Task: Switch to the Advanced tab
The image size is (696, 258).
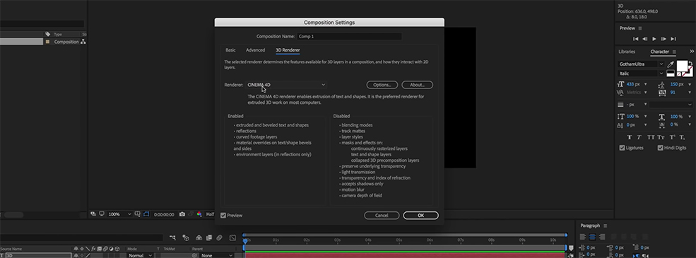Action: coord(255,50)
